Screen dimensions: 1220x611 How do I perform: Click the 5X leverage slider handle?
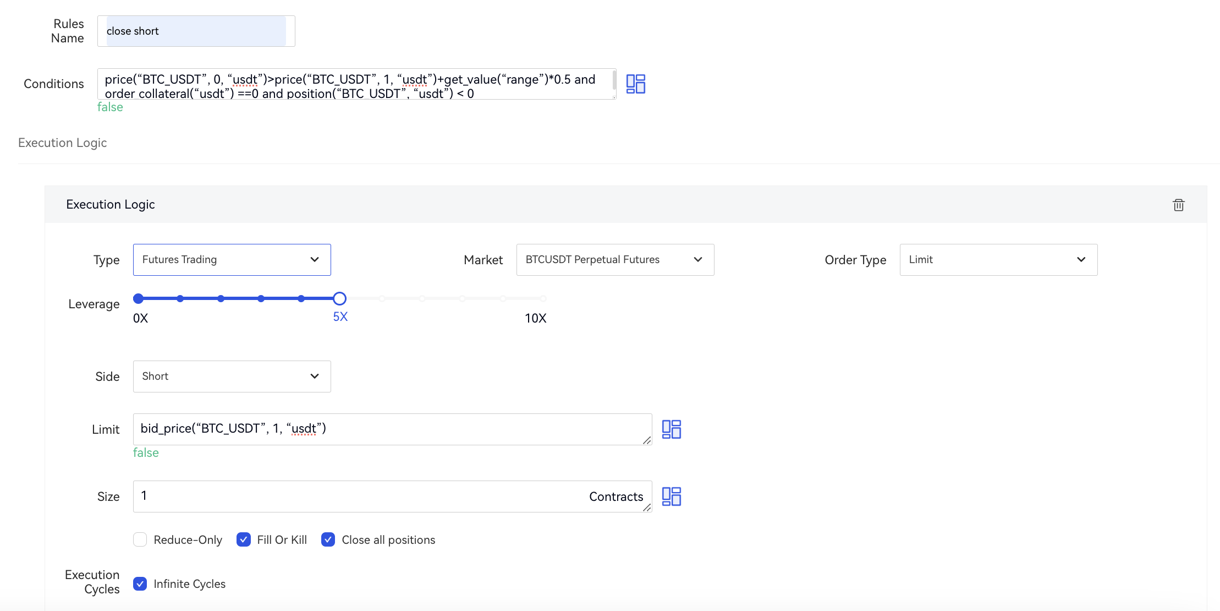(340, 298)
